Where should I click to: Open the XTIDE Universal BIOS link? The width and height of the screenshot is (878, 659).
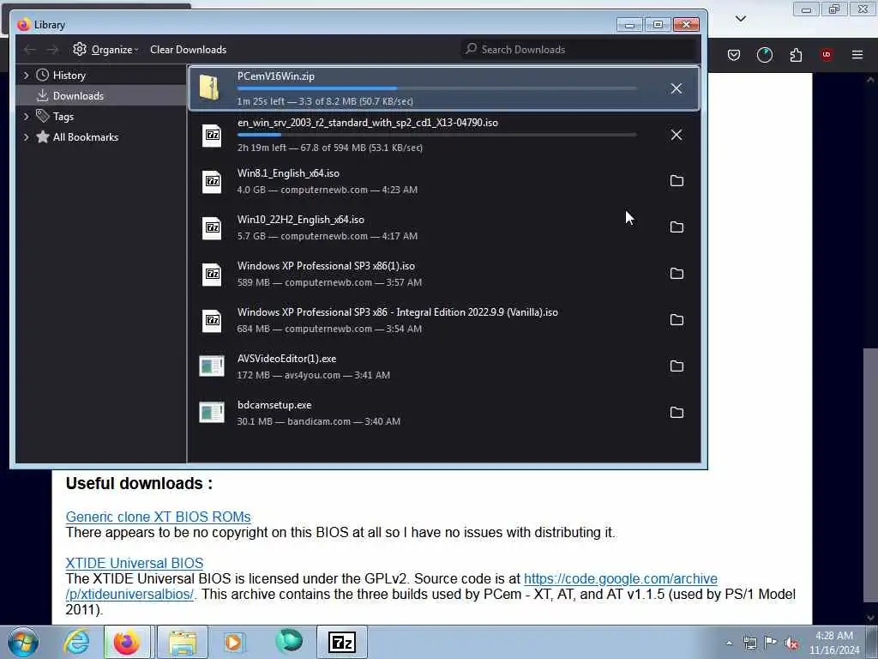[135, 563]
